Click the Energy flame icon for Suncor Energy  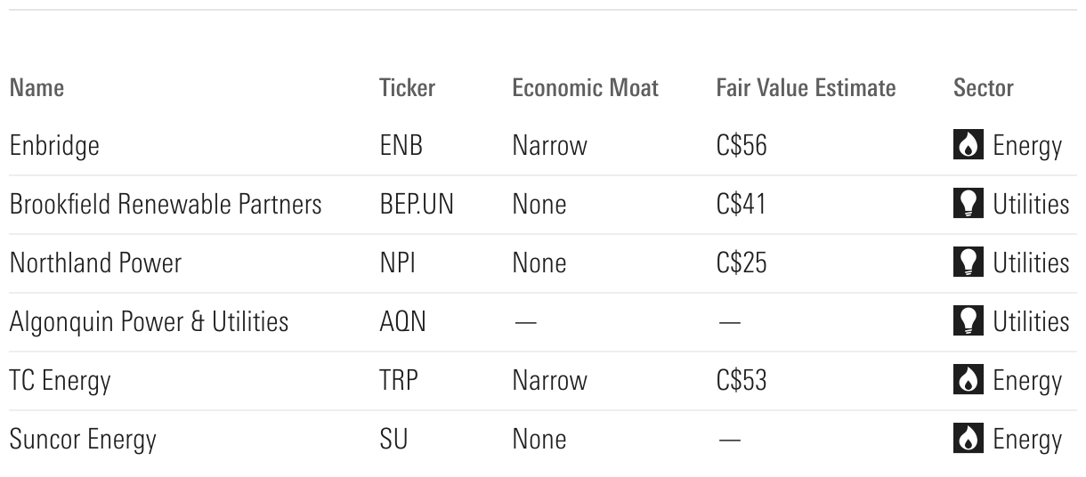click(x=968, y=440)
